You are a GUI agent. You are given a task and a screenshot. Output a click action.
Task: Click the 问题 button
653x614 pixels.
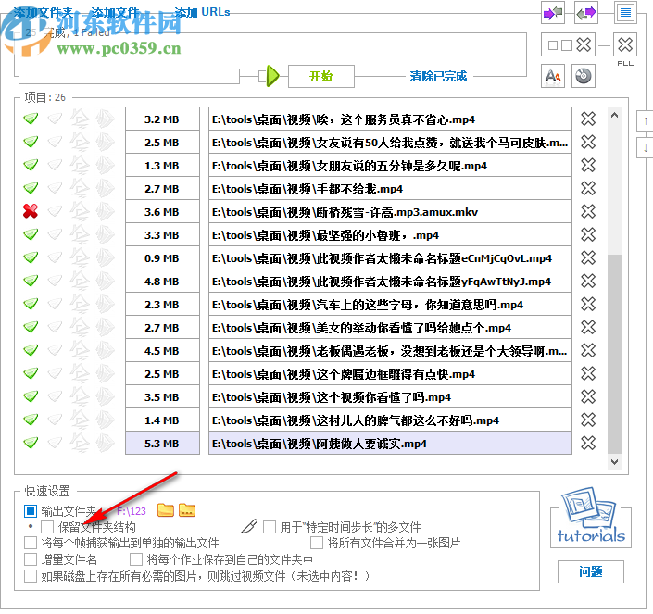coord(591,571)
